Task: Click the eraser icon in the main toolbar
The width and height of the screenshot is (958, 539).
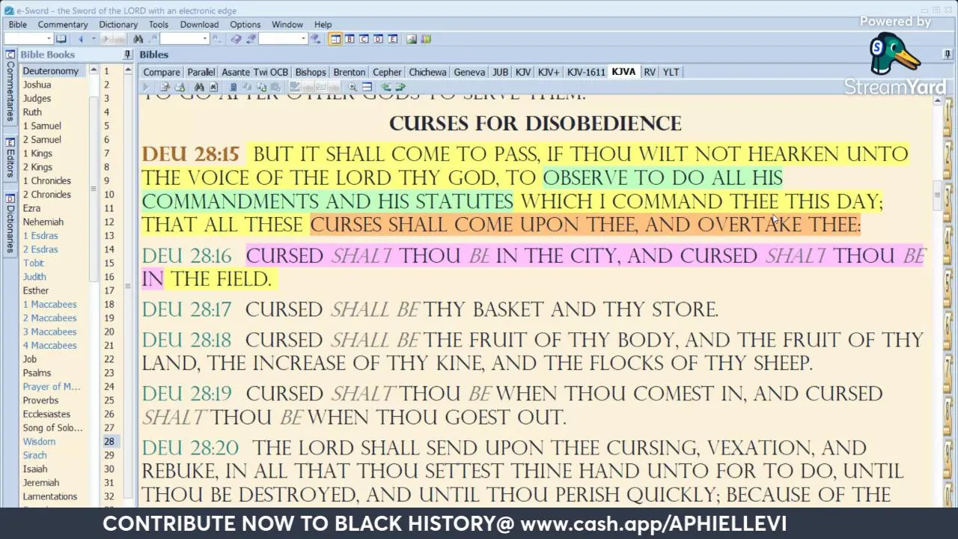Action: (x=236, y=39)
